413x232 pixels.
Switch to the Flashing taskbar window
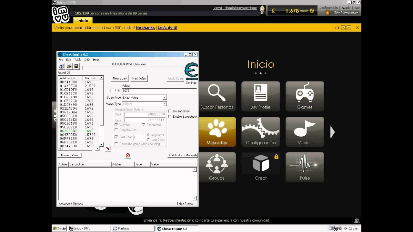coord(133,228)
